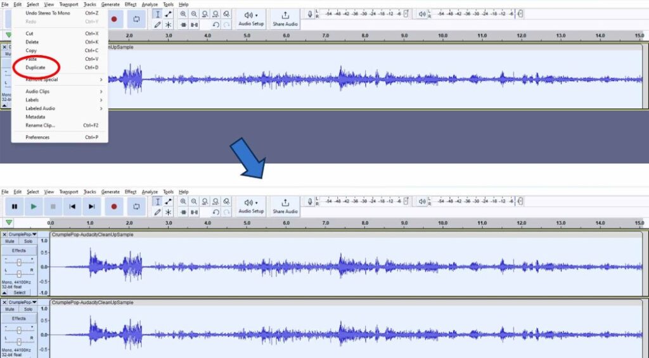Solo the second track in the lower window
Viewport: 649px width, 358px height.
pos(28,309)
